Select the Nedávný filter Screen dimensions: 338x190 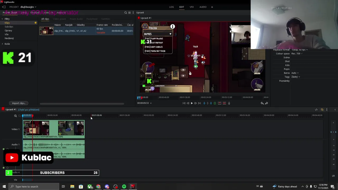[9, 38]
